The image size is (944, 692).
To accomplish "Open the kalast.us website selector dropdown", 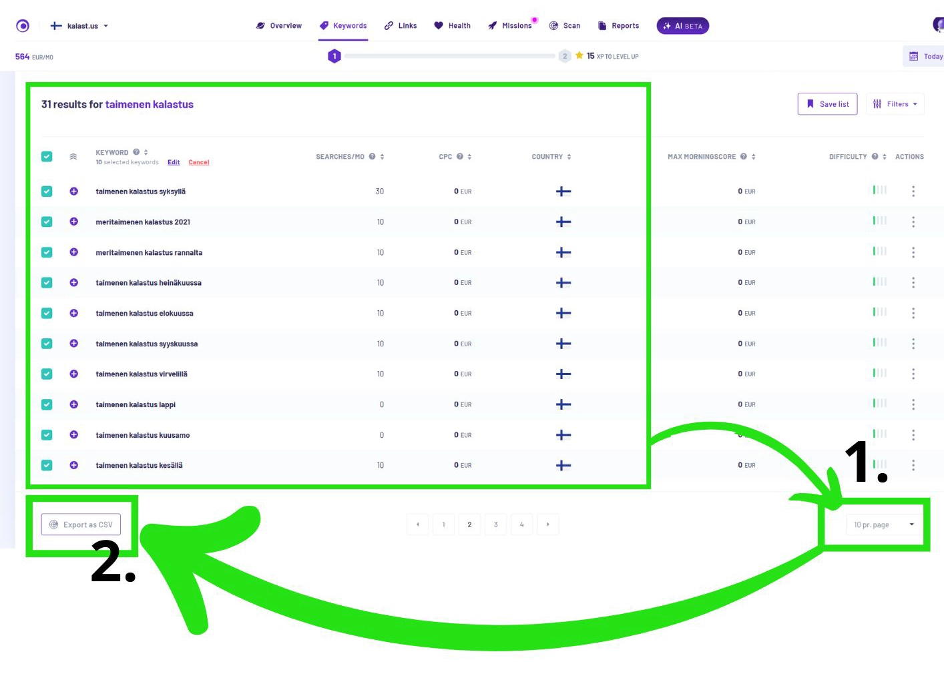I will pos(80,26).
